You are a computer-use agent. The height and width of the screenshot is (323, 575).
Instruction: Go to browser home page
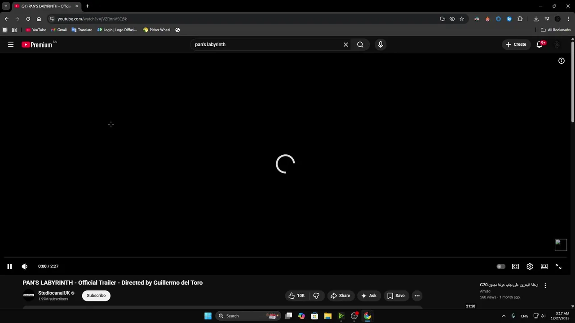(39, 19)
